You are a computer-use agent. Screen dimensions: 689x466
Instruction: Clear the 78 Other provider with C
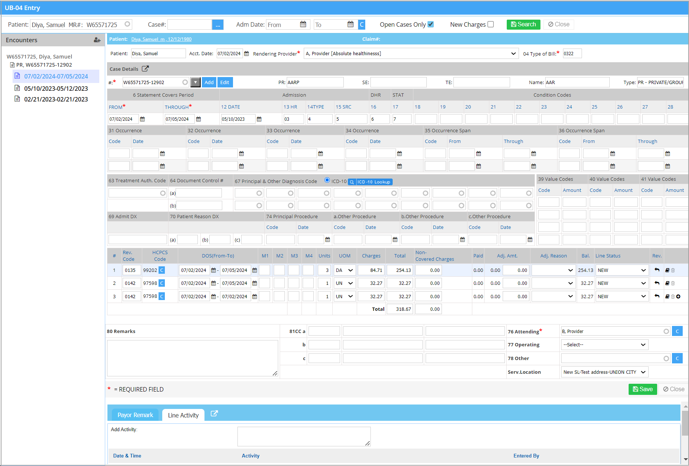[677, 358]
